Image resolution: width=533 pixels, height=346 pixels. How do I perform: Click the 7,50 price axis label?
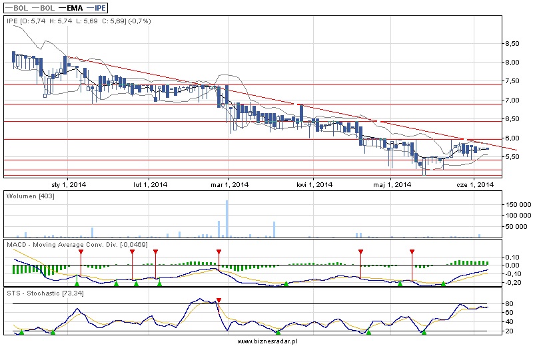(x=512, y=81)
